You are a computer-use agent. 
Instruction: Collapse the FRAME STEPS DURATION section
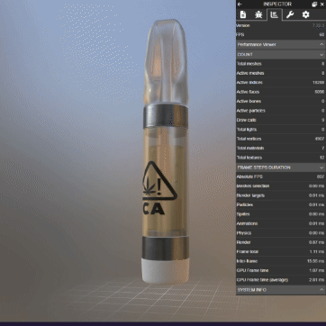tap(281, 168)
